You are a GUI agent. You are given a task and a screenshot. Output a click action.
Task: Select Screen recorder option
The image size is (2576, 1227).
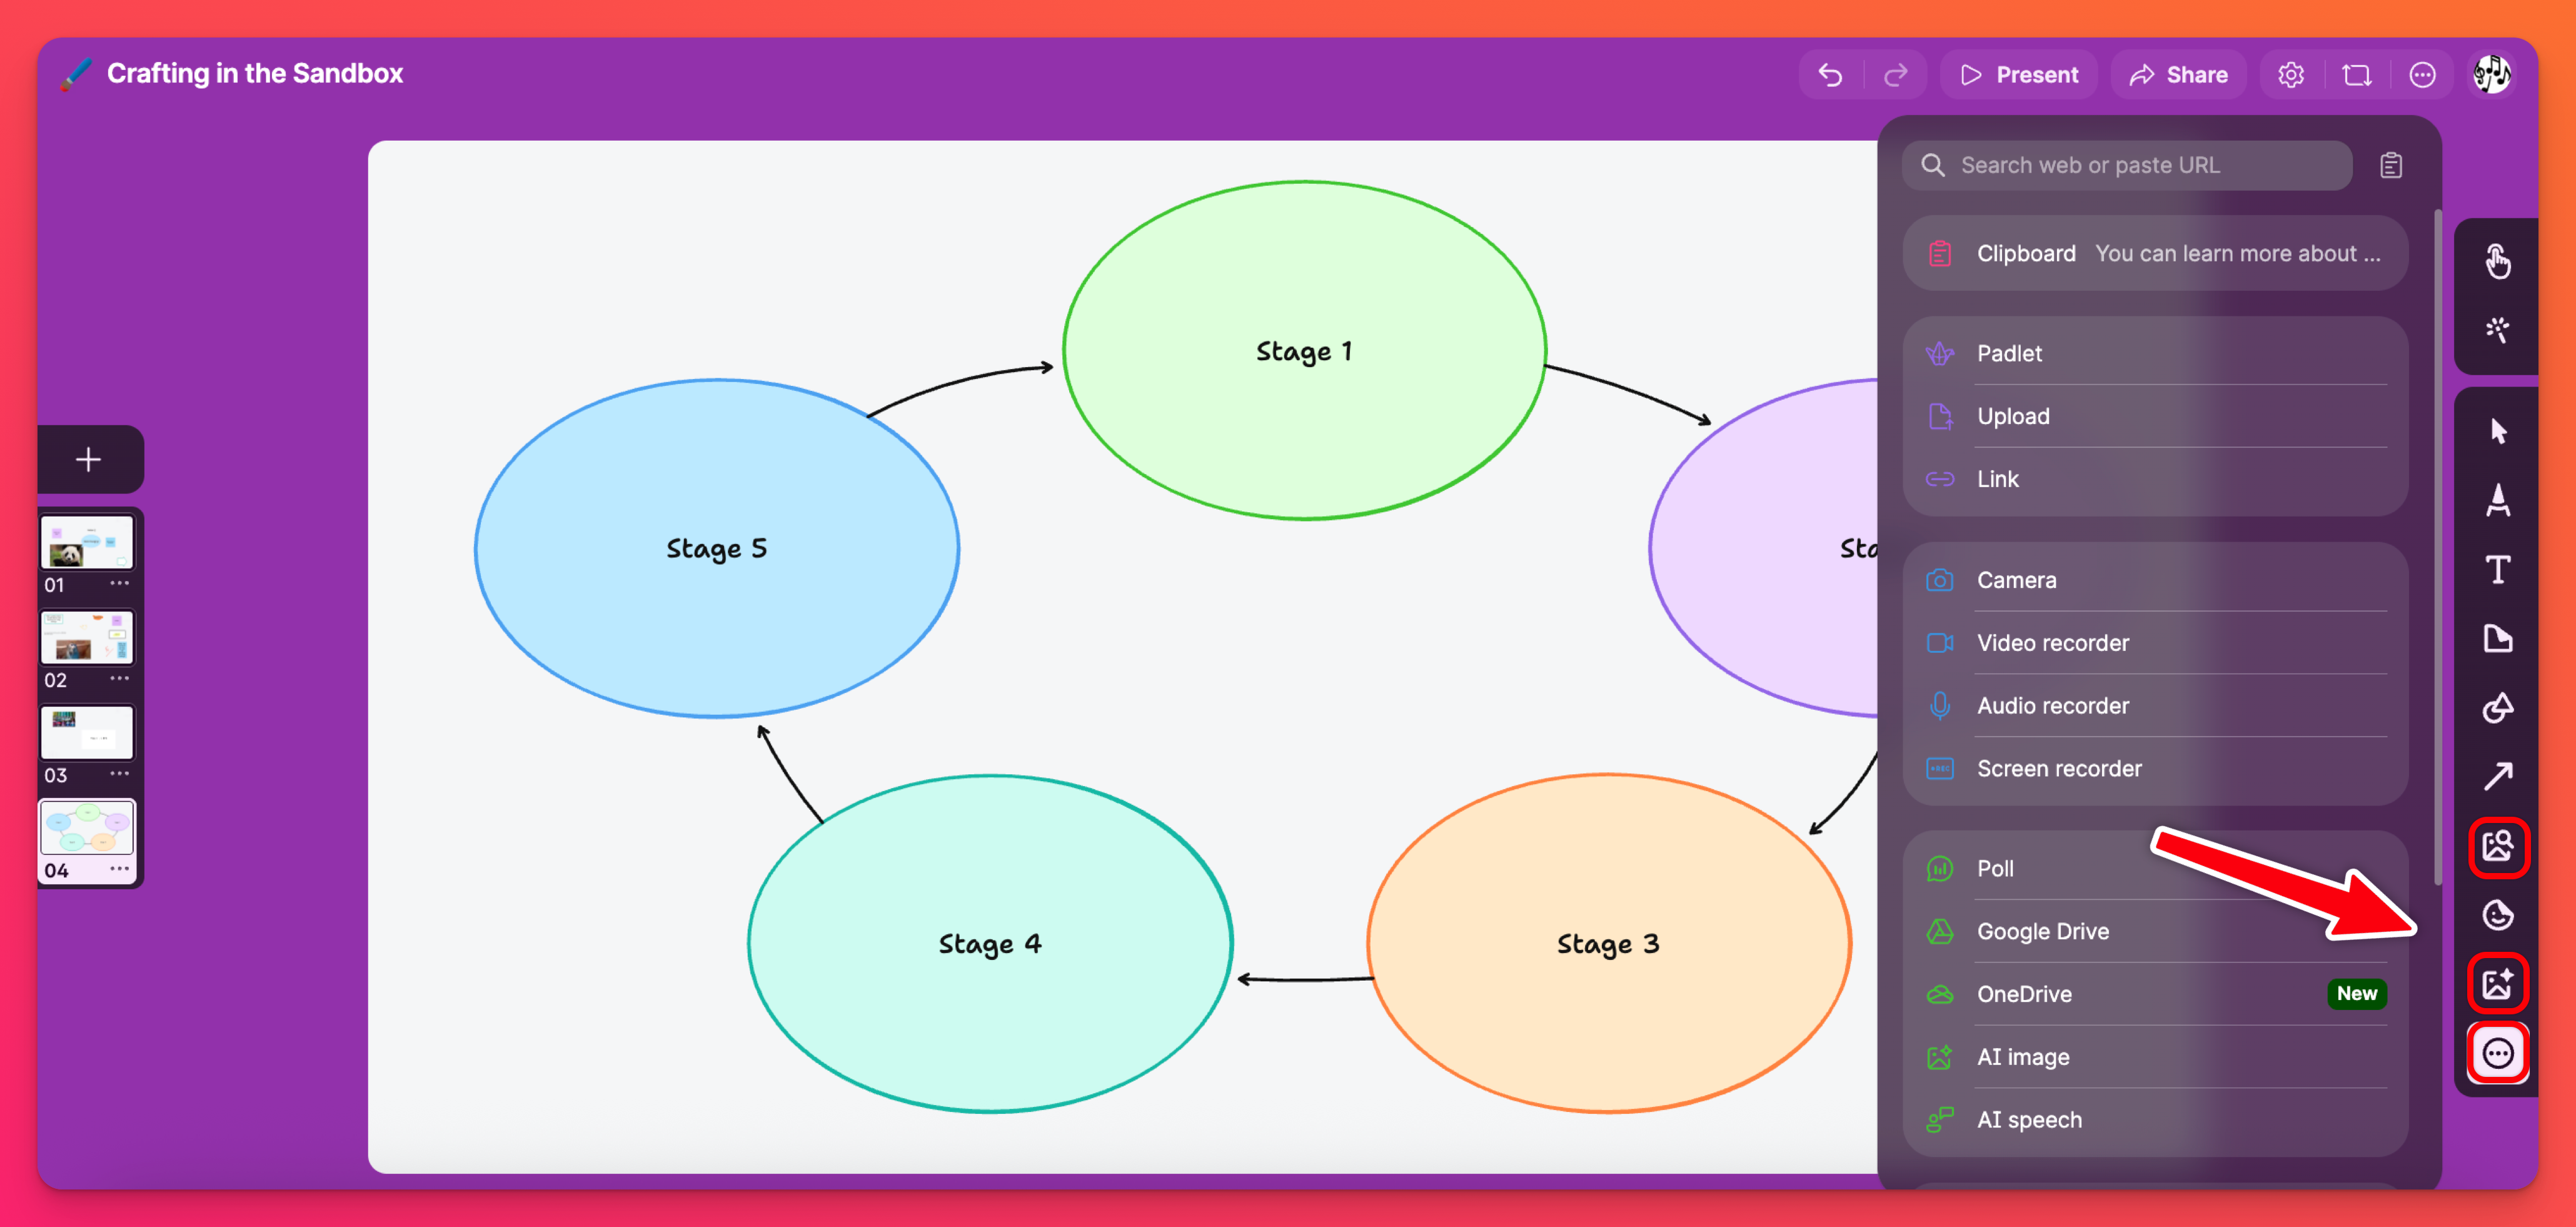[2058, 768]
